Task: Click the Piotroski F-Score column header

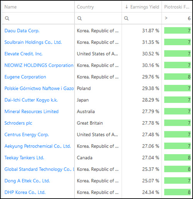Action: pos(177,7)
